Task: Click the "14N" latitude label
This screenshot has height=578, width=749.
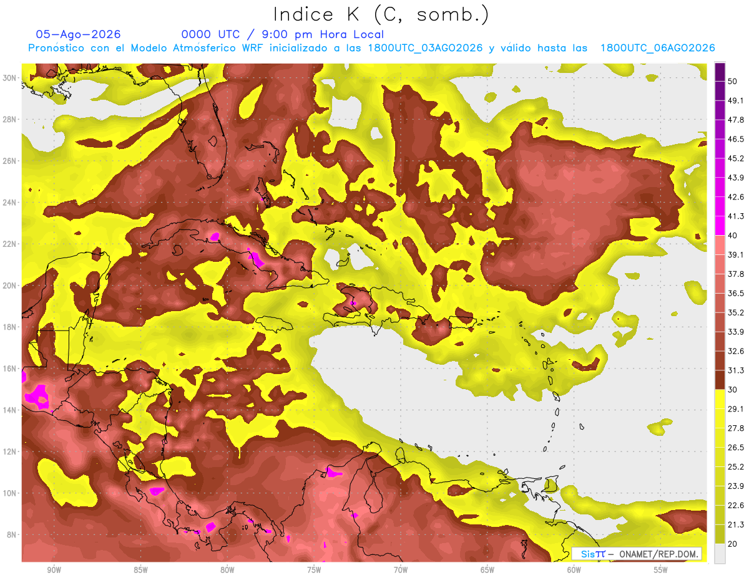Action: click(10, 410)
